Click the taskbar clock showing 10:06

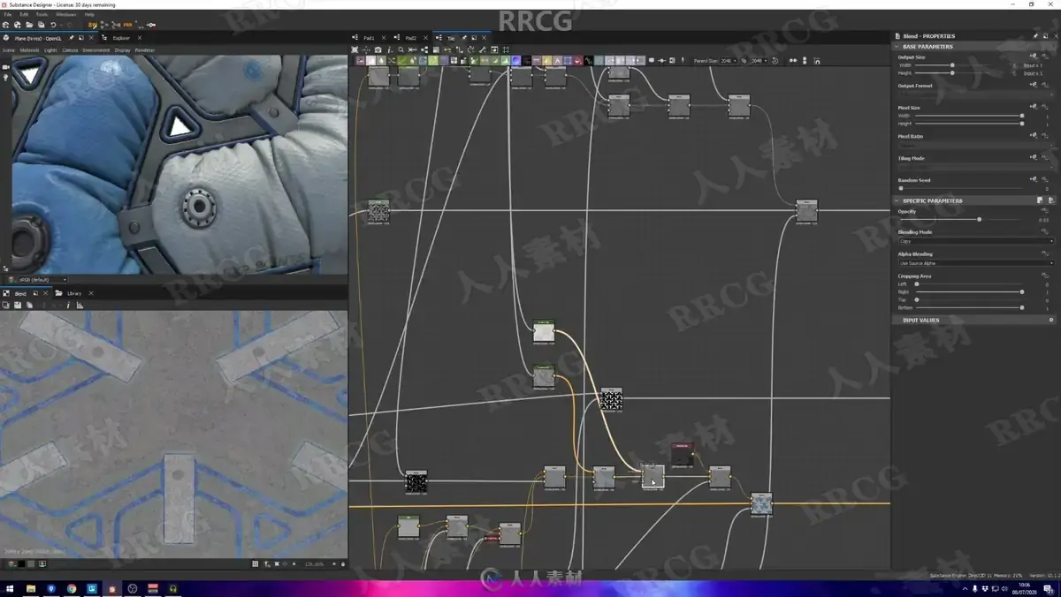tap(1024, 587)
